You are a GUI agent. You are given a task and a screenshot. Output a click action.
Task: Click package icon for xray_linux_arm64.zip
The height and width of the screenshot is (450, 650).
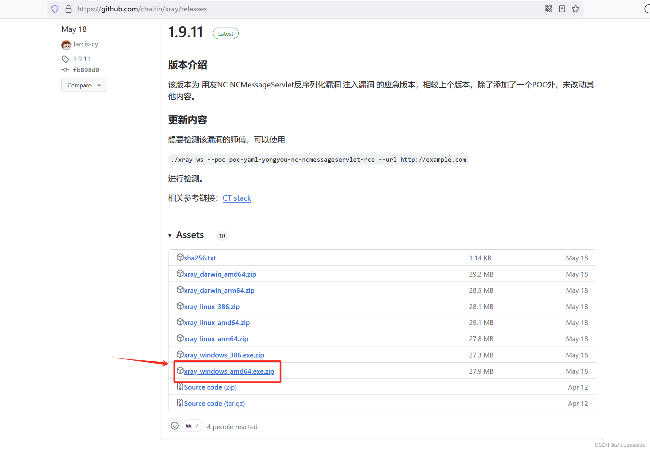click(180, 338)
